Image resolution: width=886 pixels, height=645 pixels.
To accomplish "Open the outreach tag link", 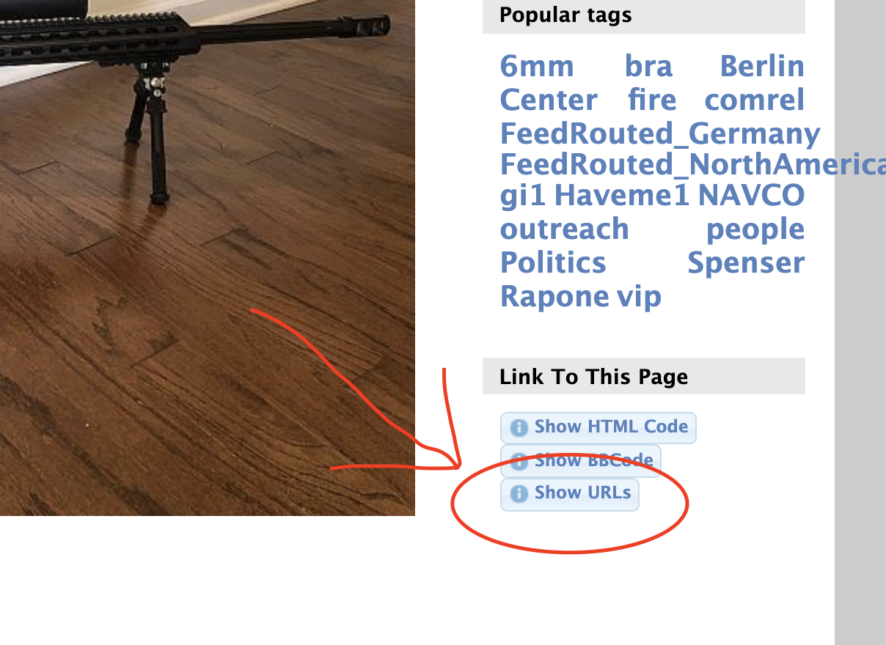I will [565, 229].
